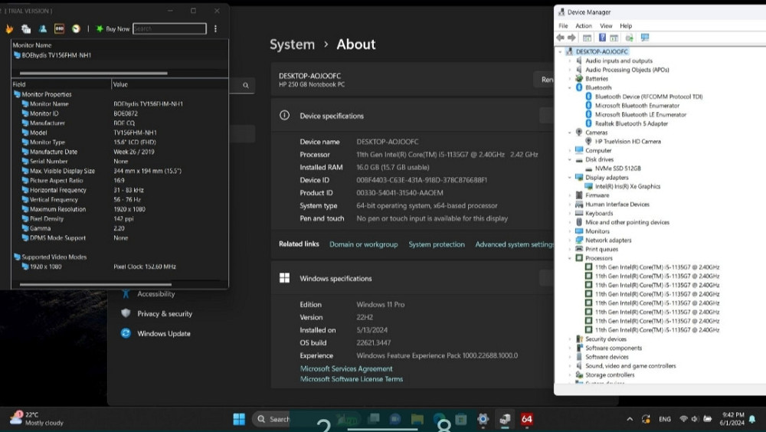
Task: Click the scan for hardware changes monitor icon
Action: 644,38
